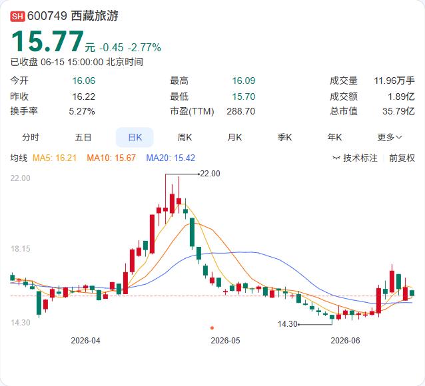425x386 pixels.
Task: Click the stock title 600749 西藏旅游
Action: pos(73,16)
